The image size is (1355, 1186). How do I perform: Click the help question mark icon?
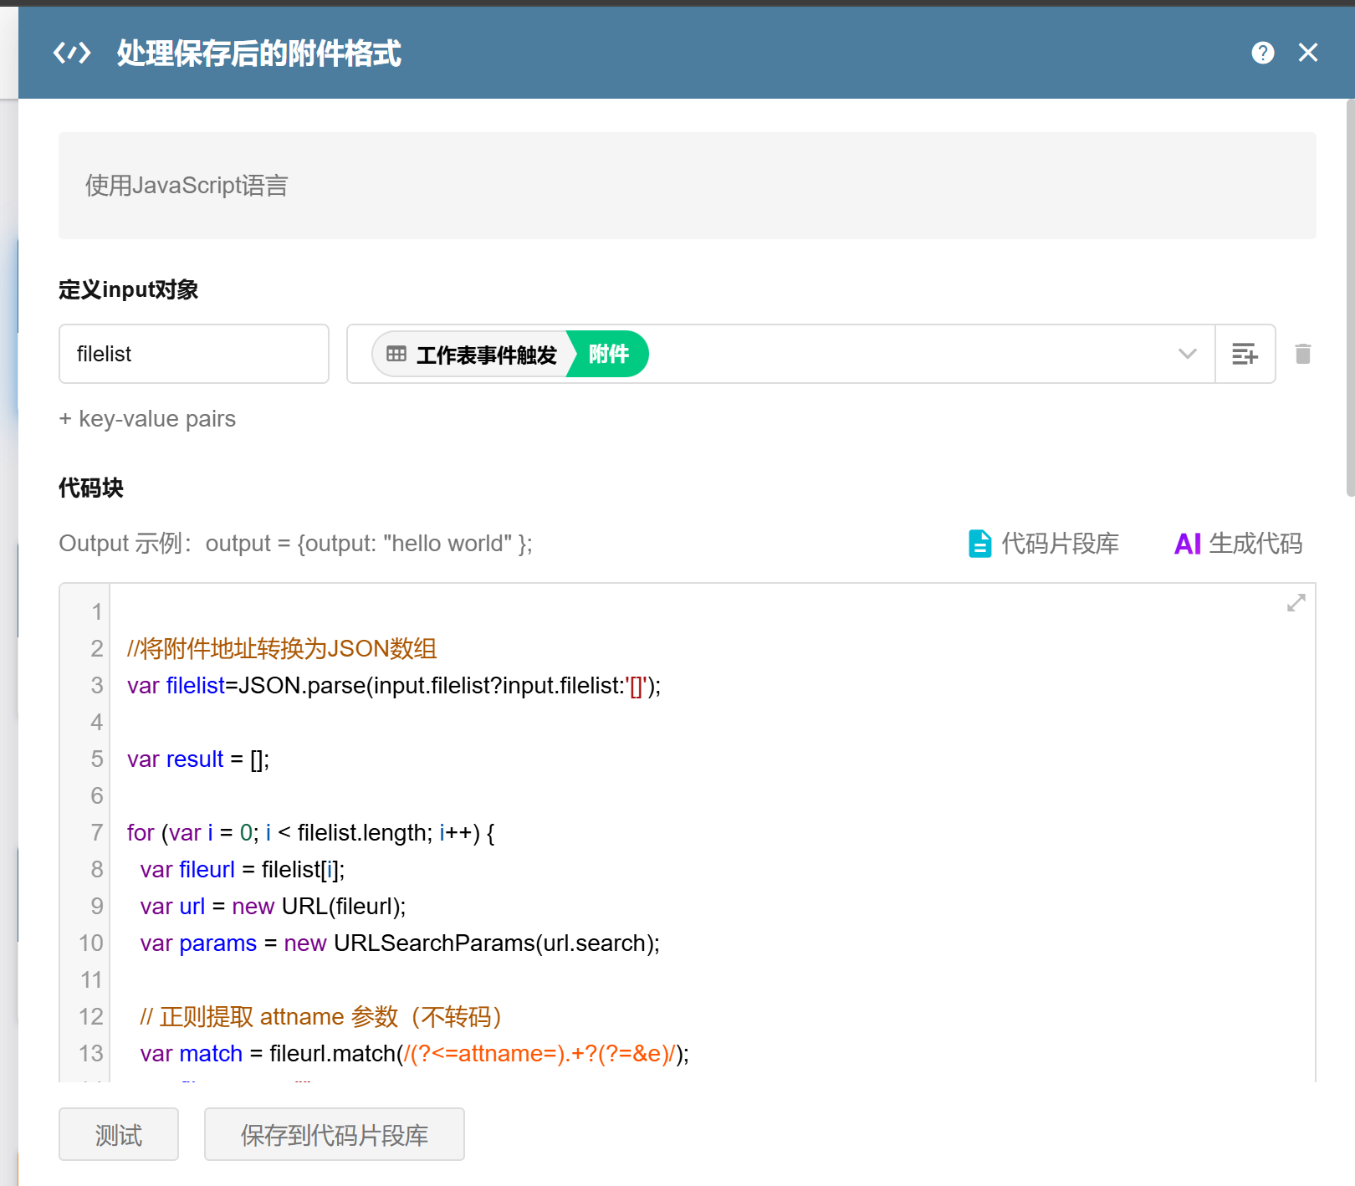pyautogui.click(x=1262, y=53)
